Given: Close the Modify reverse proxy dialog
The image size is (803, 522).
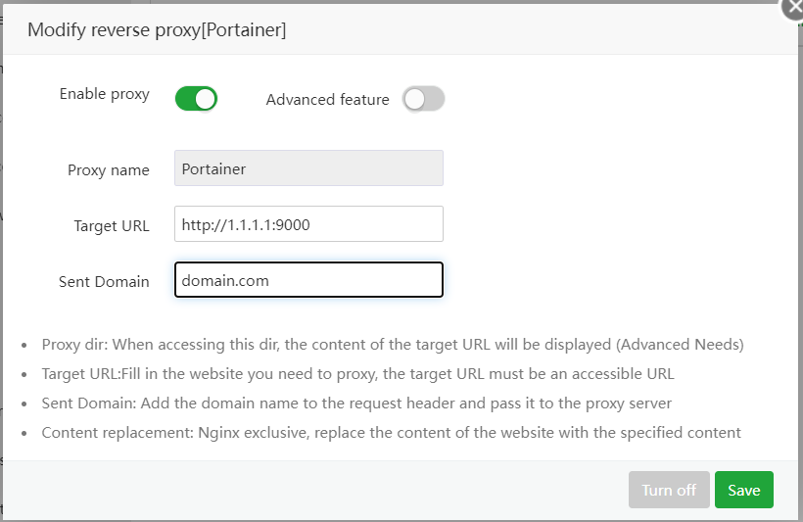Looking at the screenshot, I should point(793,8).
